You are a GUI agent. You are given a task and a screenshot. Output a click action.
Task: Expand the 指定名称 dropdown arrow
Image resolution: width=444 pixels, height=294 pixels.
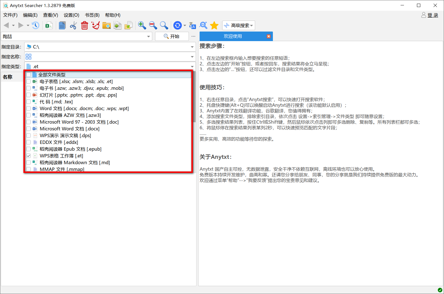point(192,57)
